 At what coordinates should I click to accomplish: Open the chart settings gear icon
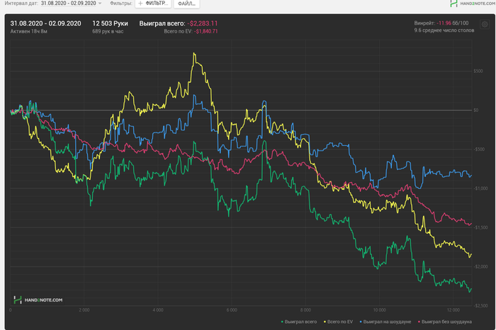[x=485, y=24]
